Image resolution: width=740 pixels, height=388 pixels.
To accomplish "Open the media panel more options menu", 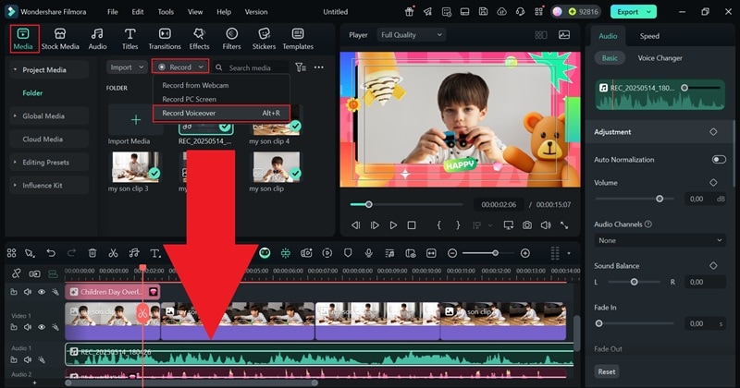I will [x=319, y=67].
